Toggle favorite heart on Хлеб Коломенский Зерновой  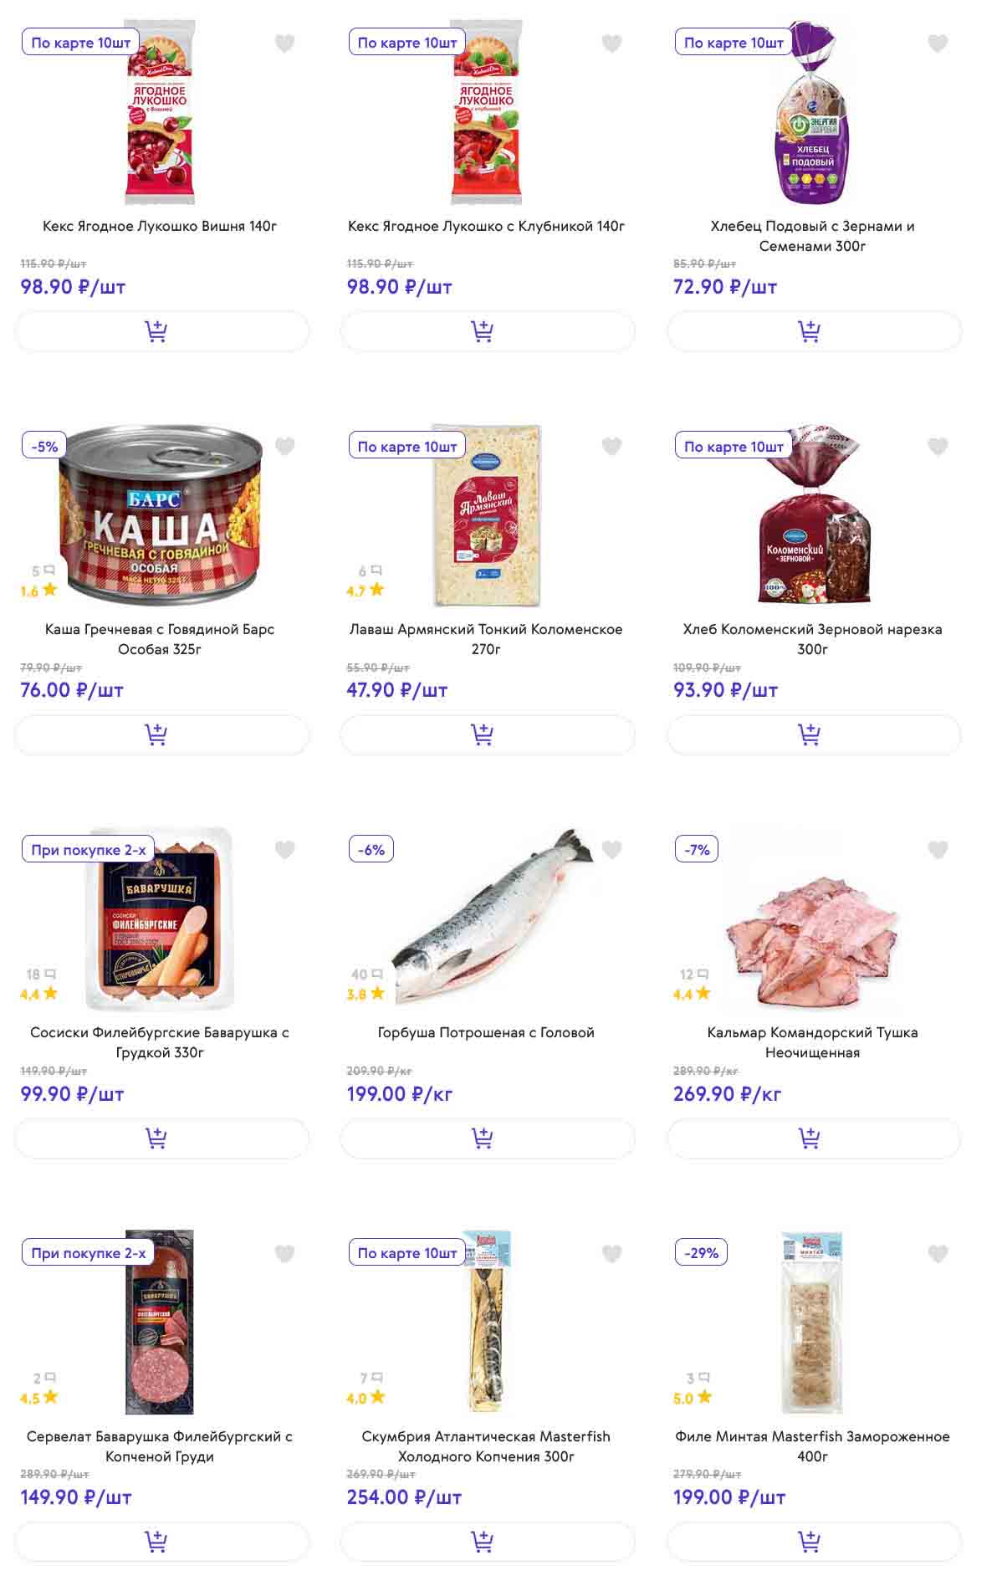point(938,447)
